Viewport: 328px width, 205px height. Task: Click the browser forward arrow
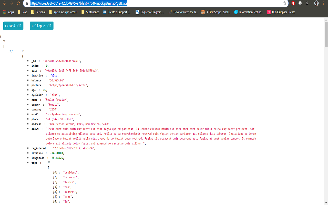pyautogui.click(x=11, y=3)
